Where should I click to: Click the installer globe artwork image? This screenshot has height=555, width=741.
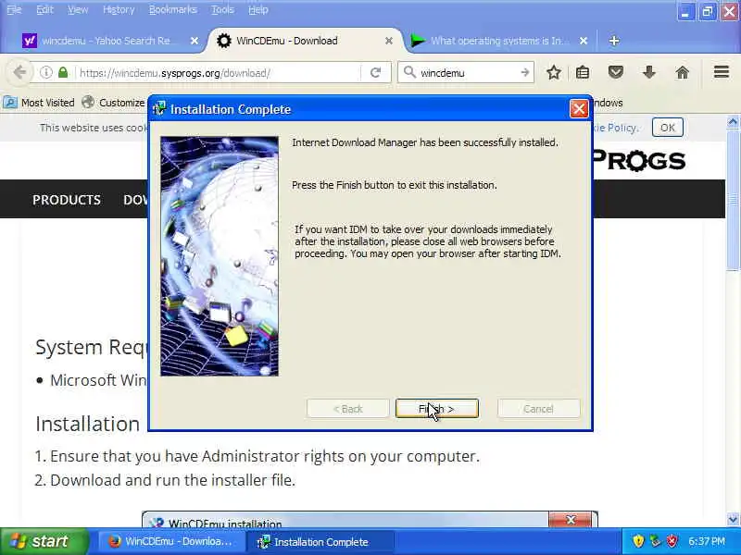(x=220, y=256)
